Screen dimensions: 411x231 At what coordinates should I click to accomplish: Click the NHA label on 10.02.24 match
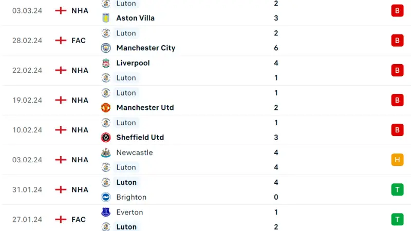point(80,130)
